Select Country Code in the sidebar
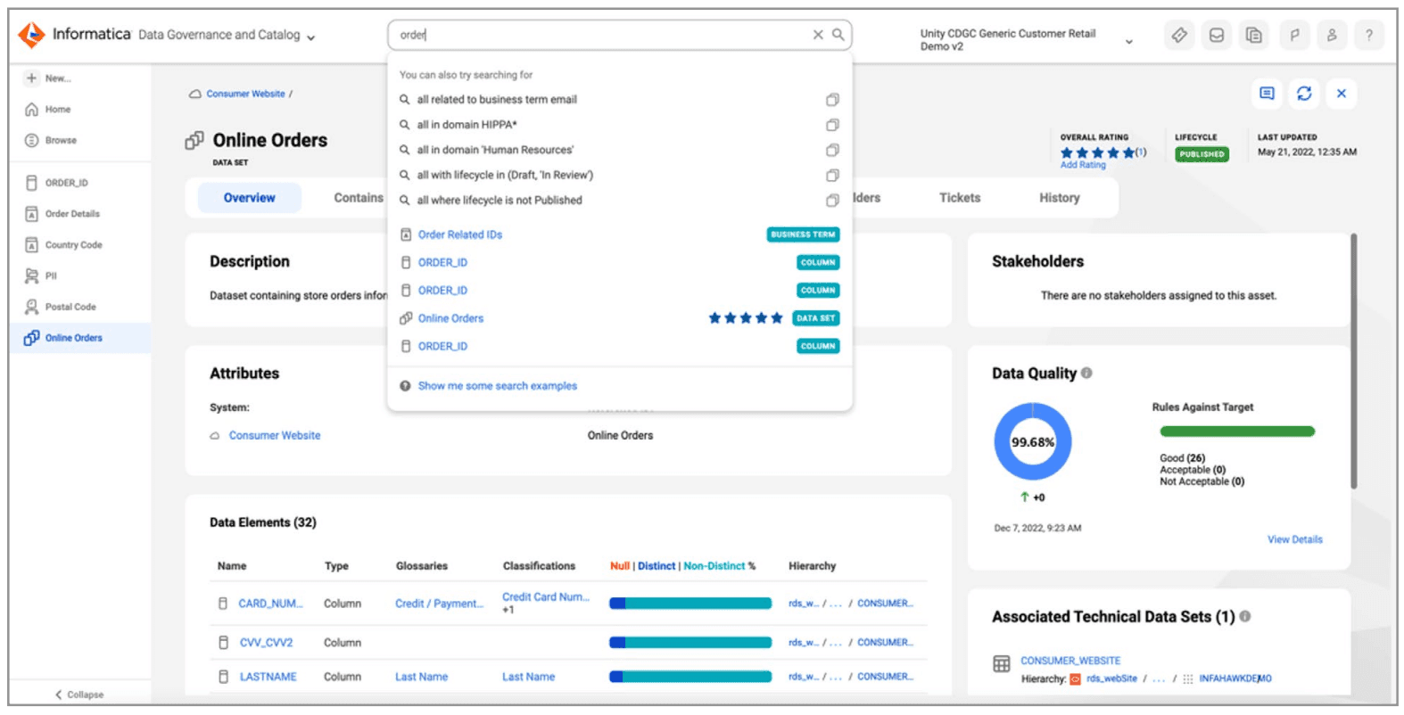The image size is (1404, 715). click(x=63, y=245)
